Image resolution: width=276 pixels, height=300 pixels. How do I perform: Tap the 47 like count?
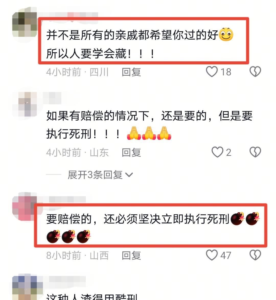(x=226, y=256)
